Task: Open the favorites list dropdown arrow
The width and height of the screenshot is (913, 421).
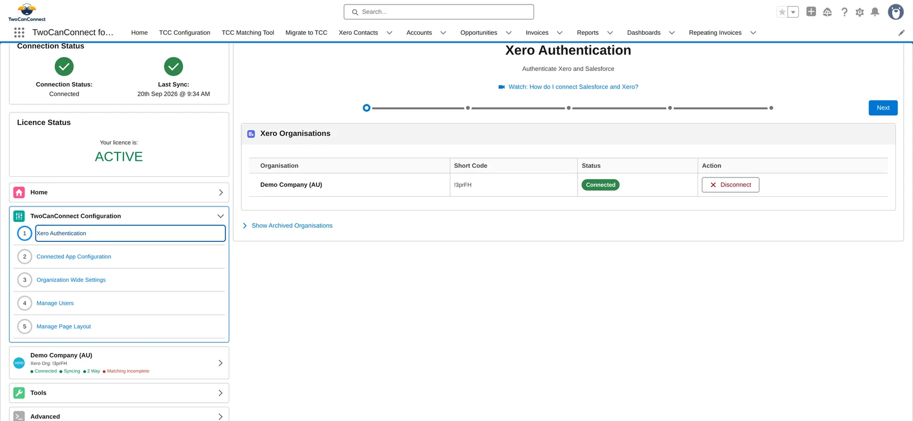Action: coord(793,12)
